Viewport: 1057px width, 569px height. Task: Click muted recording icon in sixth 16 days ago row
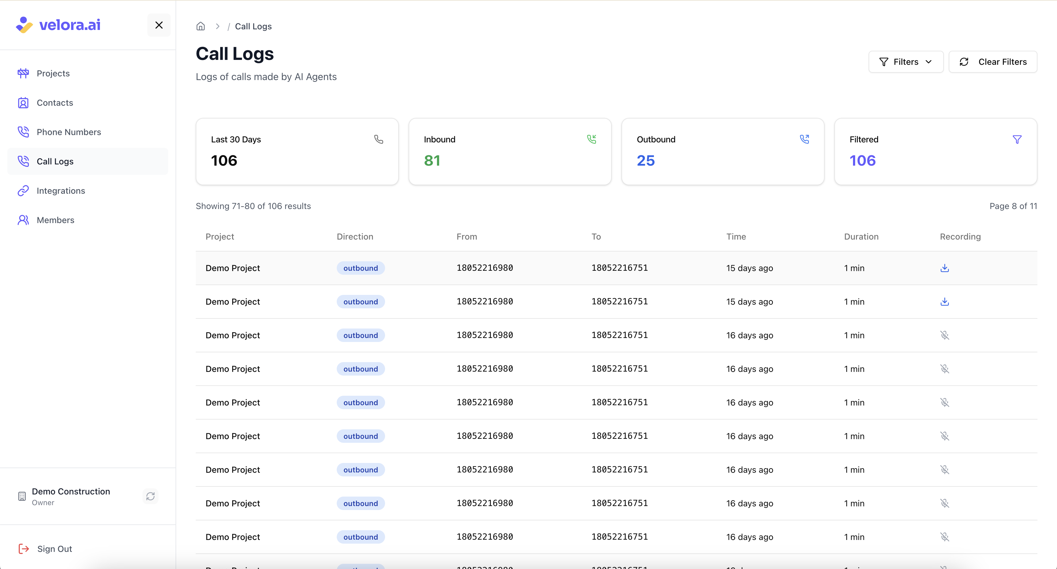point(944,503)
